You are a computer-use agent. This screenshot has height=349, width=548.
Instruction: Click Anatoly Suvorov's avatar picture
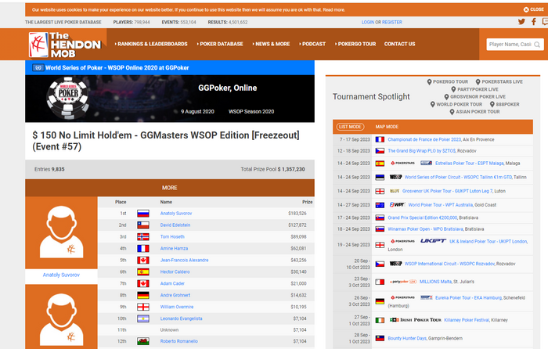pos(61,232)
